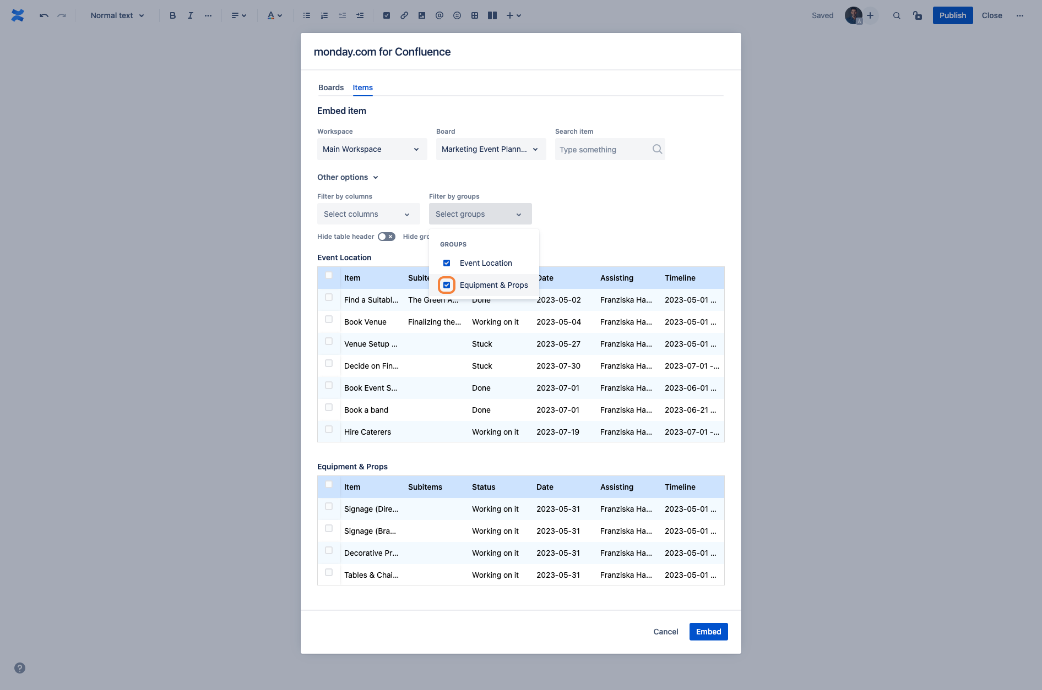Open the Main Workspace dropdown
The image size is (1042, 690).
point(372,149)
